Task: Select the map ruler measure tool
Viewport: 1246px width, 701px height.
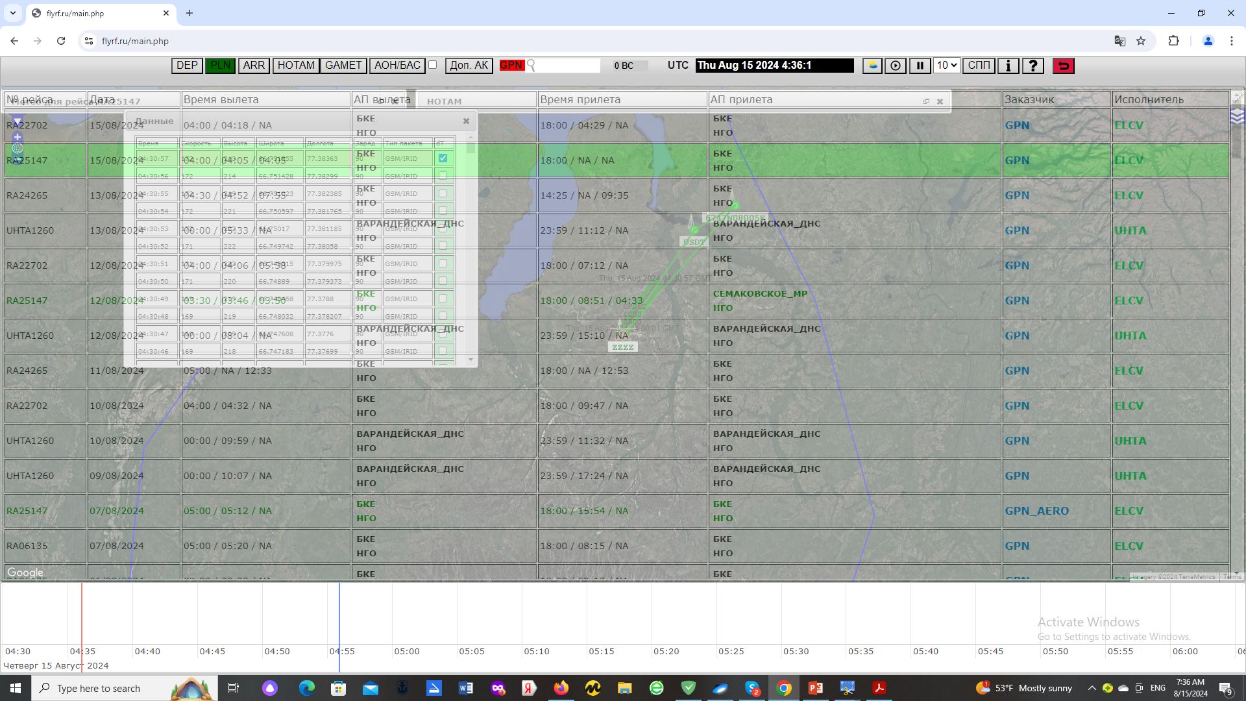Action: 1237,98
